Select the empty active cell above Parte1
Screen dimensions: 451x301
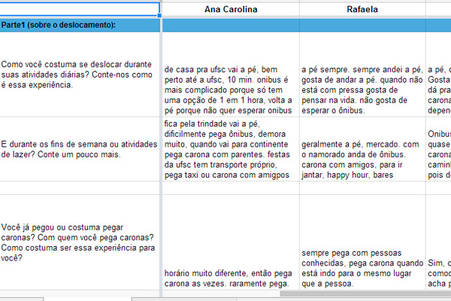tap(80, 9)
